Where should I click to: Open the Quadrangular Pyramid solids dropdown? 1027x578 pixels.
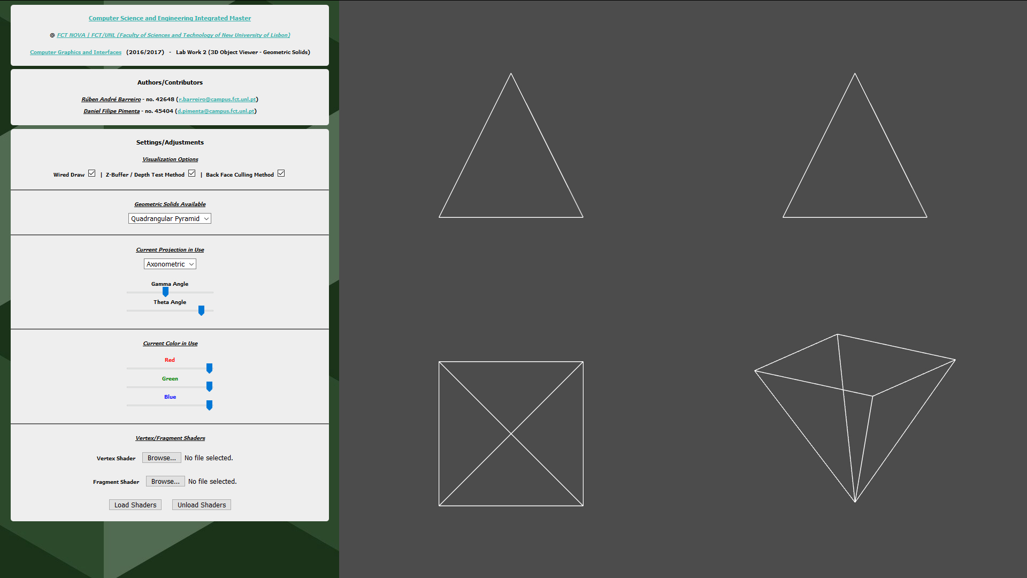pos(170,218)
